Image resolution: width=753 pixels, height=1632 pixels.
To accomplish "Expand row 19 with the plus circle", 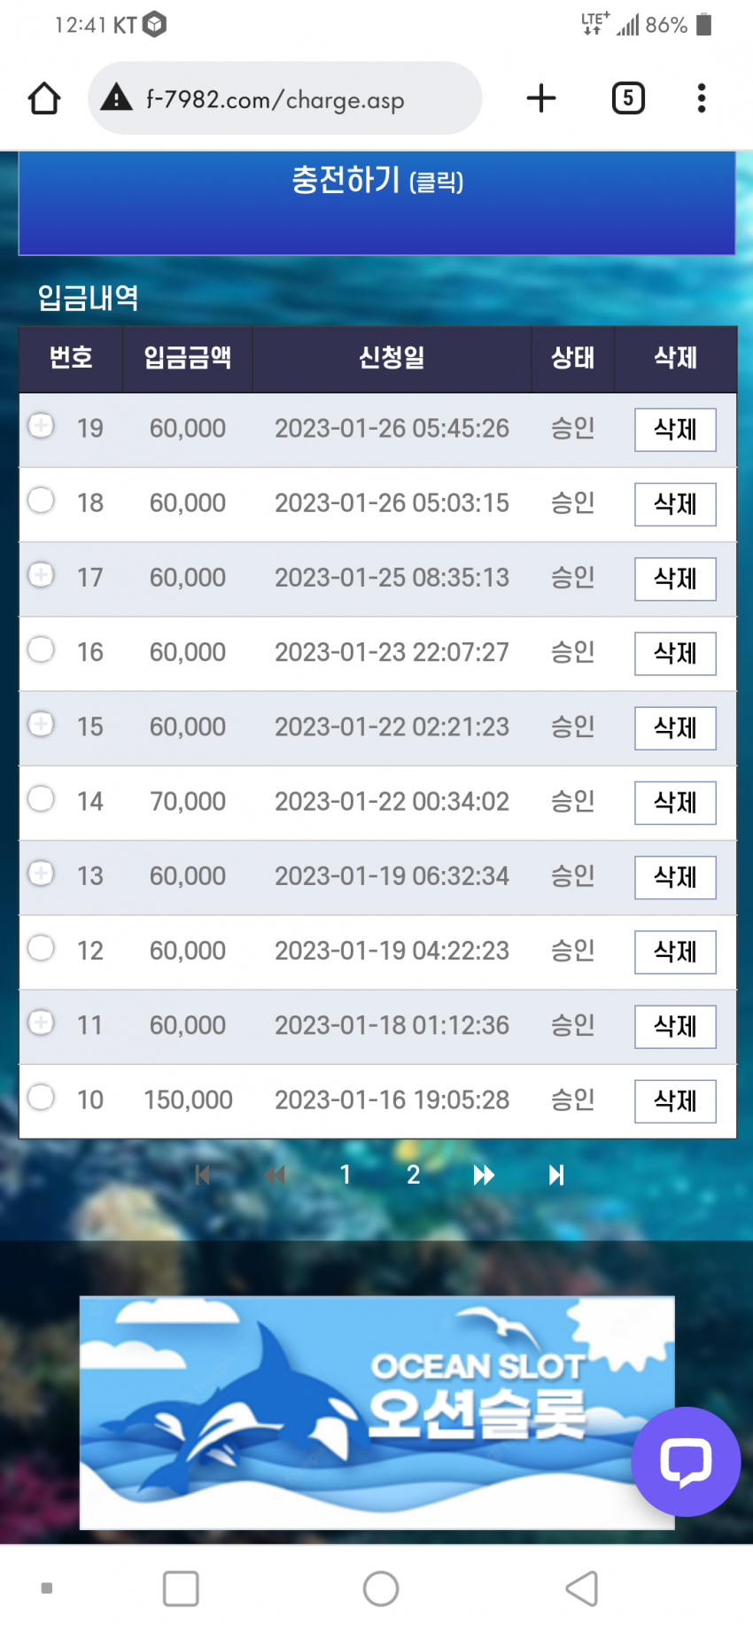I will tap(41, 426).
